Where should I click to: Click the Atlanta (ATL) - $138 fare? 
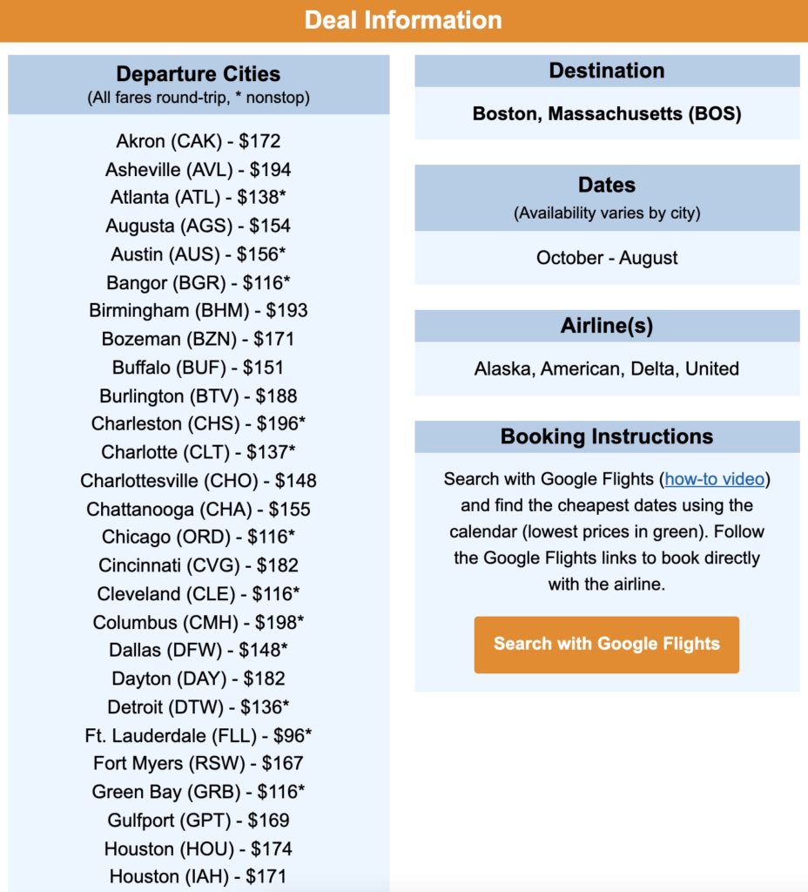[x=199, y=198]
